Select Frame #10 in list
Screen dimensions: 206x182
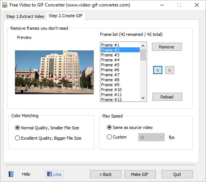(120, 90)
